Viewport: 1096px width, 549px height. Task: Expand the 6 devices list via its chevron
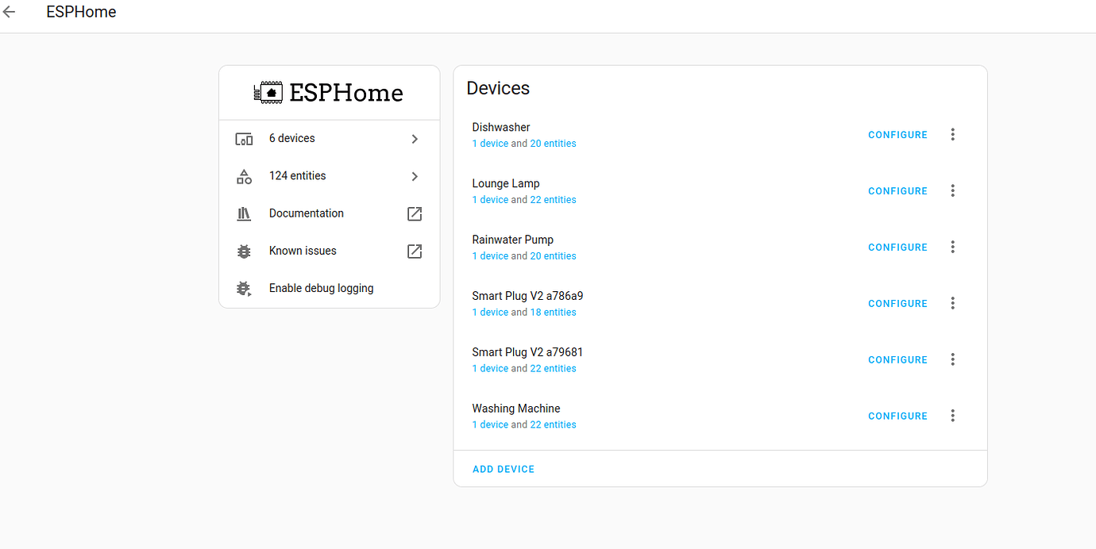click(414, 138)
